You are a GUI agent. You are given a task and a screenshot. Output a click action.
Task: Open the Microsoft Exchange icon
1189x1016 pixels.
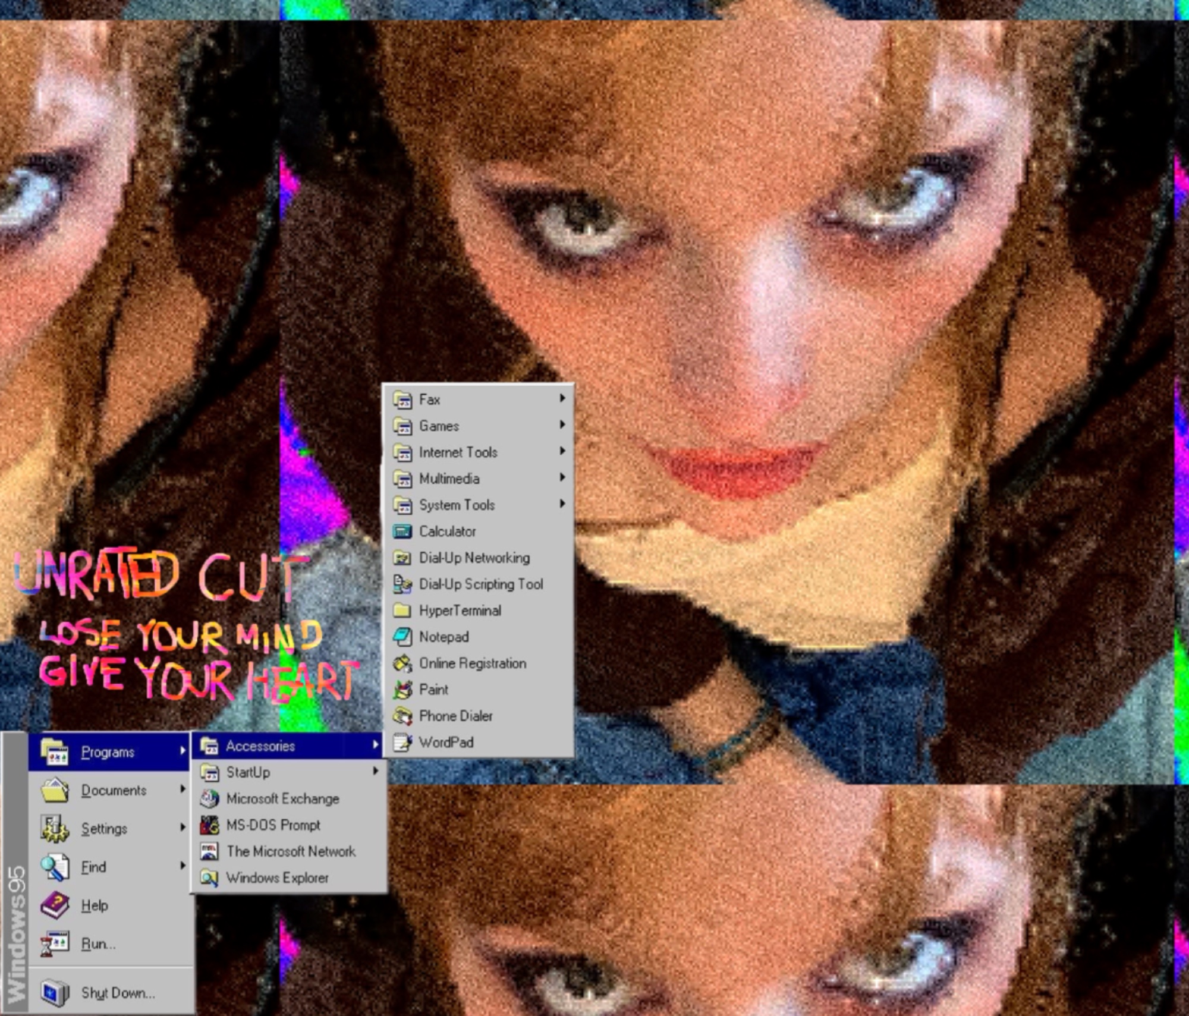pos(209,799)
